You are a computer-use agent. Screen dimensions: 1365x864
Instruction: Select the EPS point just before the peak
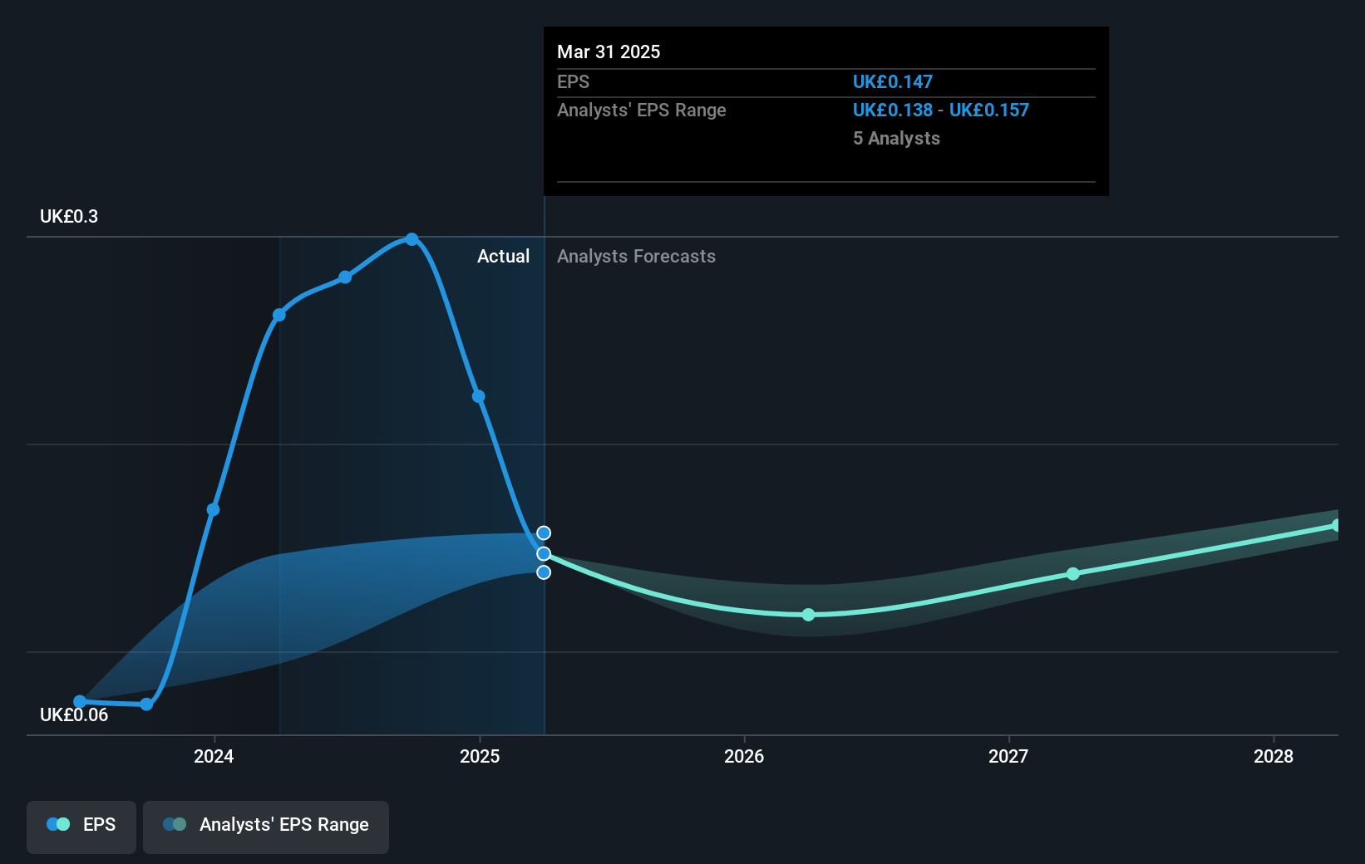point(345,277)
